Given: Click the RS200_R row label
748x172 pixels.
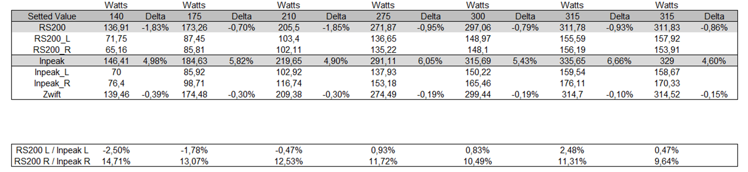Looking at the screenshot, I should [x=52, y=50].
